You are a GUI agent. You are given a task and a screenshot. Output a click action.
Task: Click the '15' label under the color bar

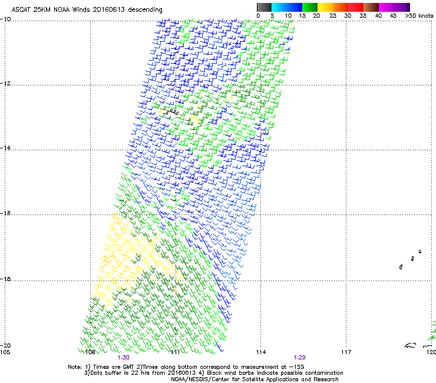[x=302, y=16]
